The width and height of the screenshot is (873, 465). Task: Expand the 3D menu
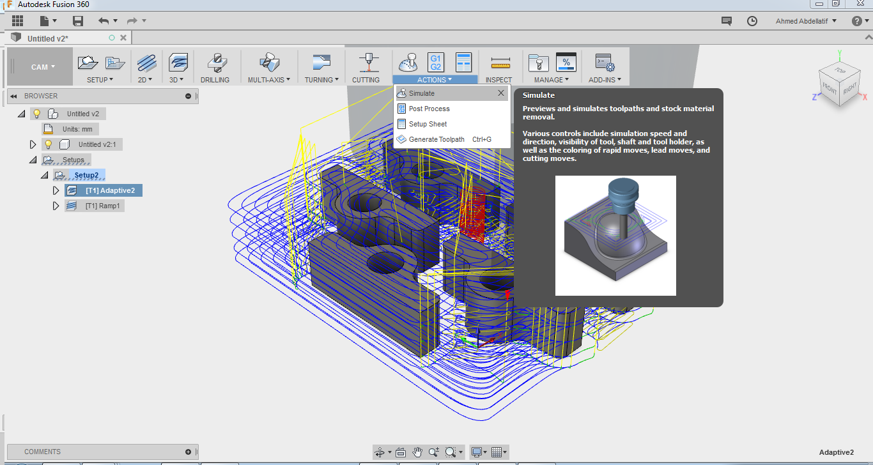click(176, 80)
